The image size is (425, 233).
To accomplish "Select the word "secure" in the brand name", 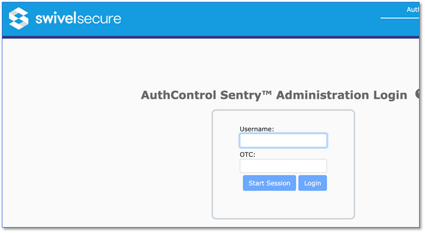I will (x=99, y=19).
